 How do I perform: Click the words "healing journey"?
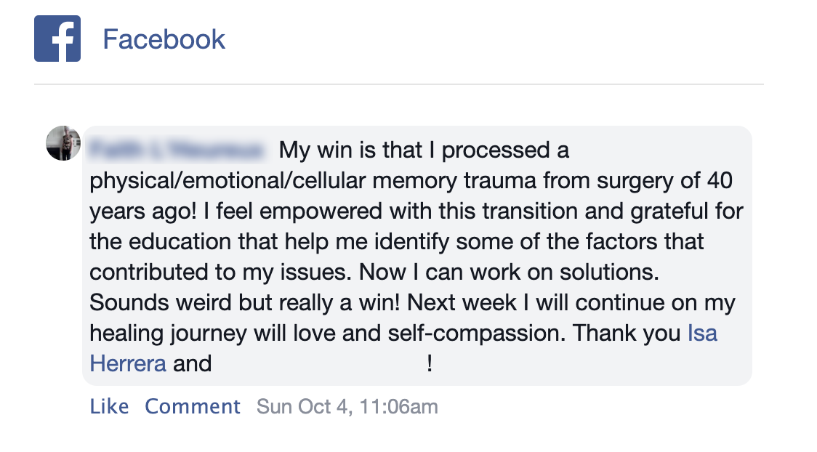(169, 334)
